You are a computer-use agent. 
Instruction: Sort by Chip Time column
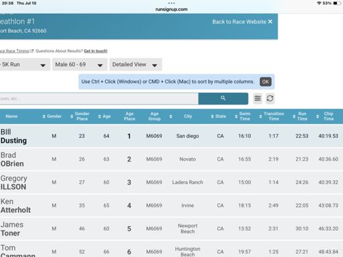tap(318, 116)
